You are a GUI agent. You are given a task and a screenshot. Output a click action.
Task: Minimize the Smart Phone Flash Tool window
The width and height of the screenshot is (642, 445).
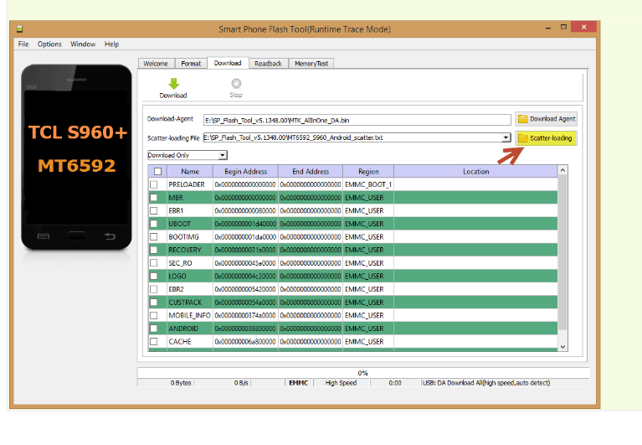coord(548,28)
